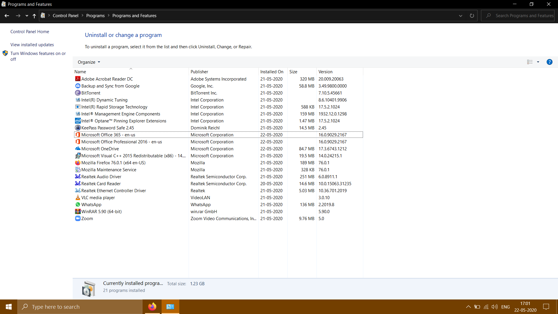Viewport: 558px width, 314px height.
Task: Open the Action Center notifications icon
Action: 546,307
